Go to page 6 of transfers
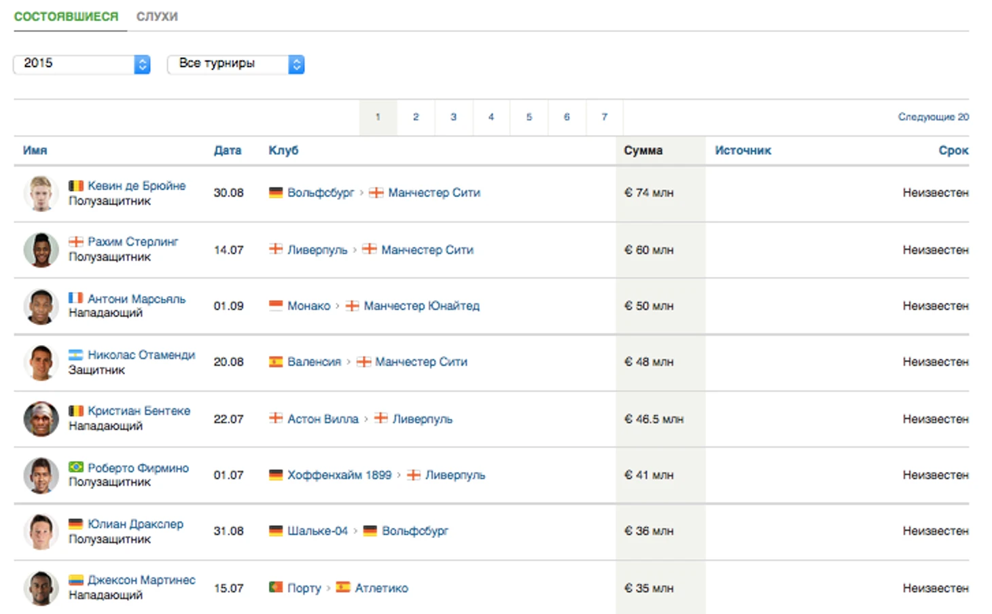992x614 pixels. click(567, 117)
